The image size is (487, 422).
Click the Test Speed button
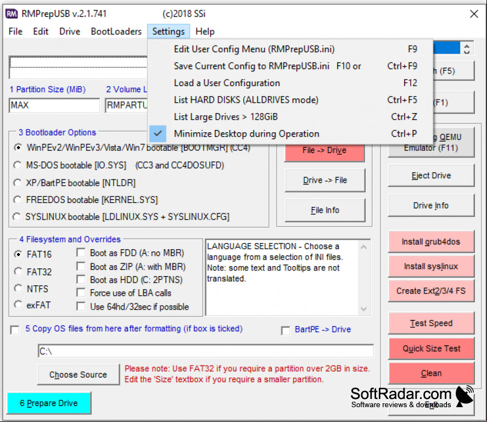pos(431,323)
